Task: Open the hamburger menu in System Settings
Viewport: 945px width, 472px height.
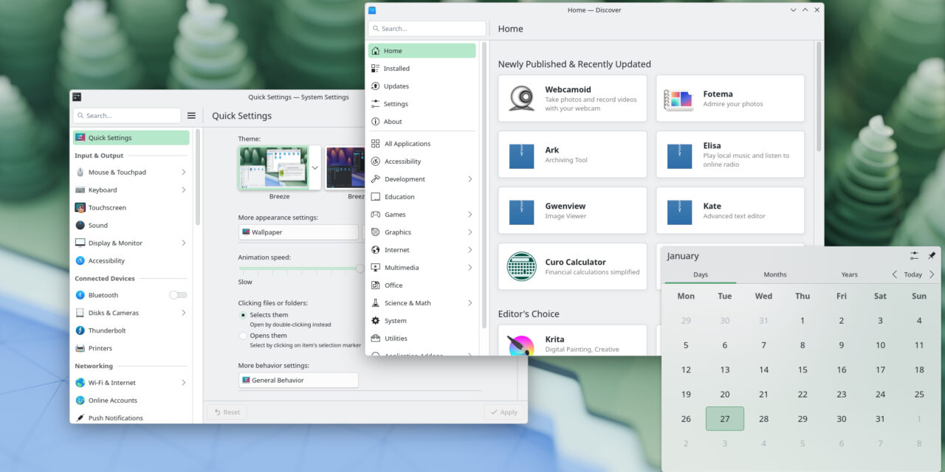Action: 191,116
